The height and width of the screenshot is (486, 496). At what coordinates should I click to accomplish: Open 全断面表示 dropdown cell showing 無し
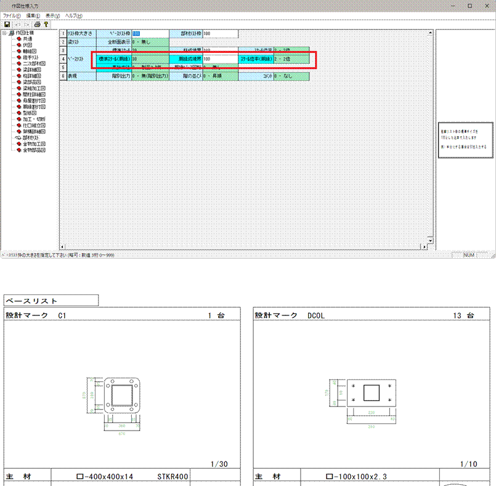[150, 42]
